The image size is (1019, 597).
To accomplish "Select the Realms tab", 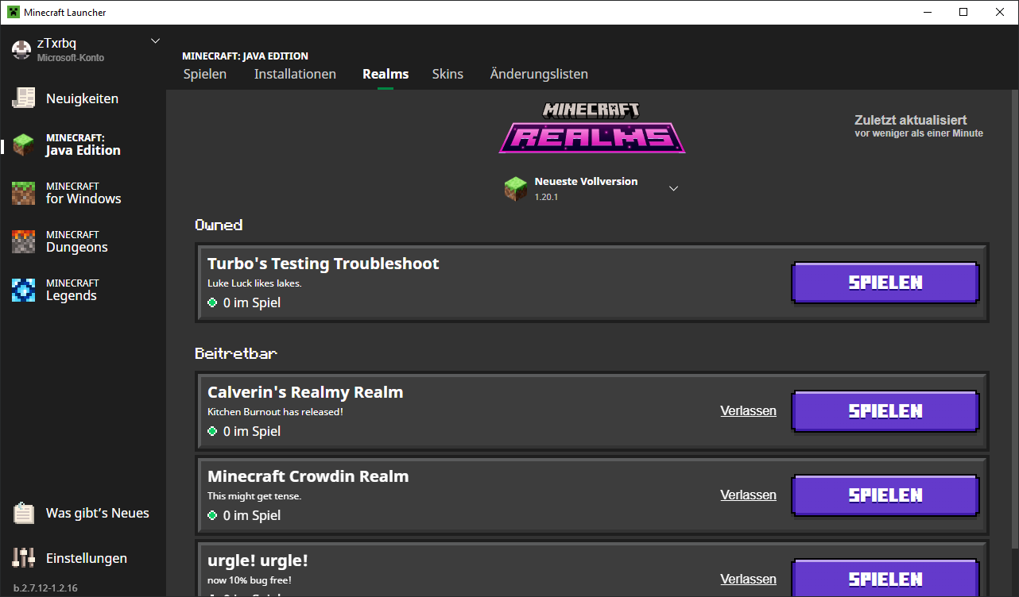I will click(386, 74).
